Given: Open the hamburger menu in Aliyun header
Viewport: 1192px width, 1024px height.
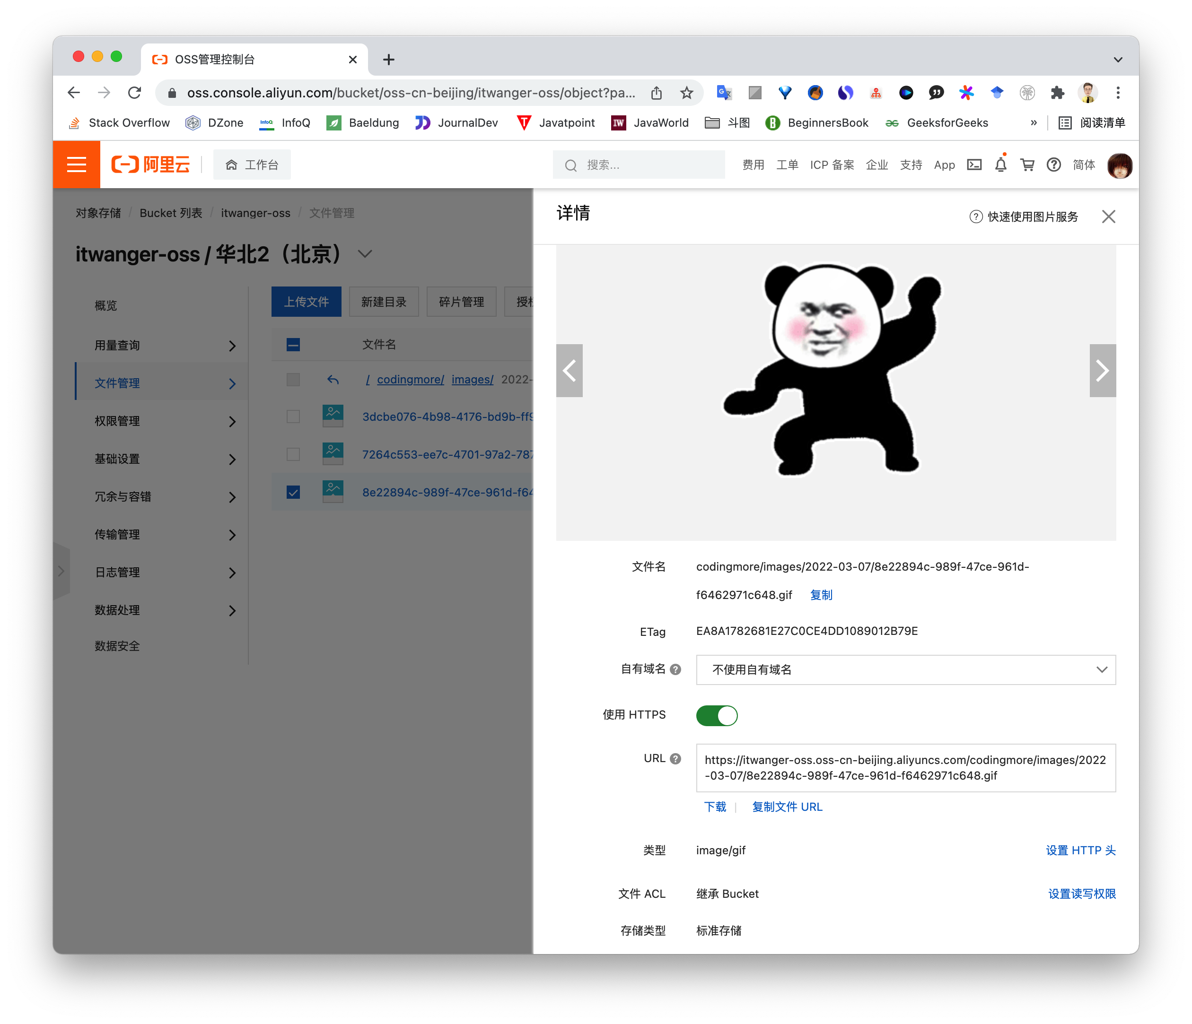Looking at the screenshot, I should 77,165.
